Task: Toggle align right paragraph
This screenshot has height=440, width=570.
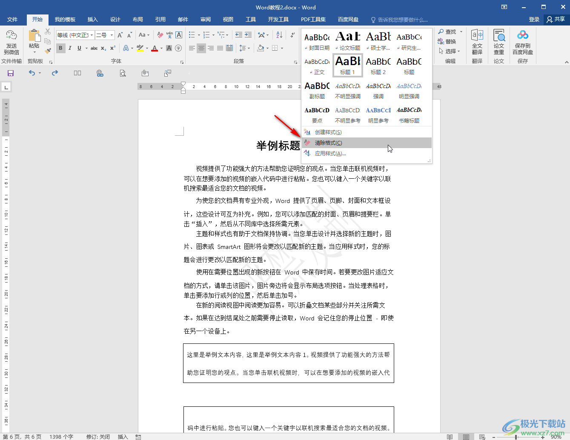Action: pyautogui.click(x=211, y=48)
